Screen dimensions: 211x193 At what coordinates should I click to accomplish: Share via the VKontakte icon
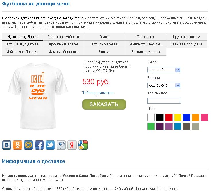[x=7, y=145]
